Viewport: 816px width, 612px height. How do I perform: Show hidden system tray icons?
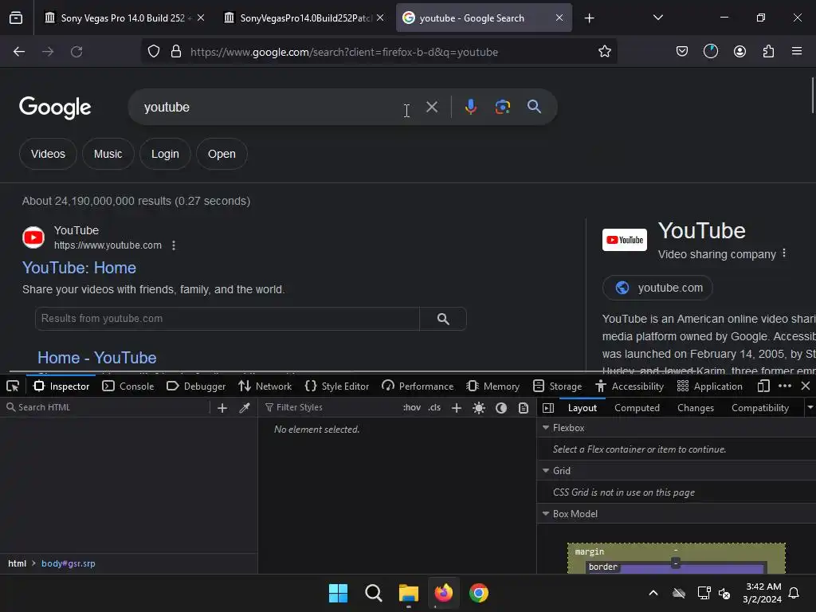pos(653,593)
